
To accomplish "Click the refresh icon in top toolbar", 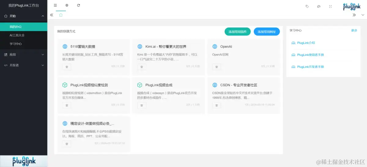I will (x=79, y=5).
